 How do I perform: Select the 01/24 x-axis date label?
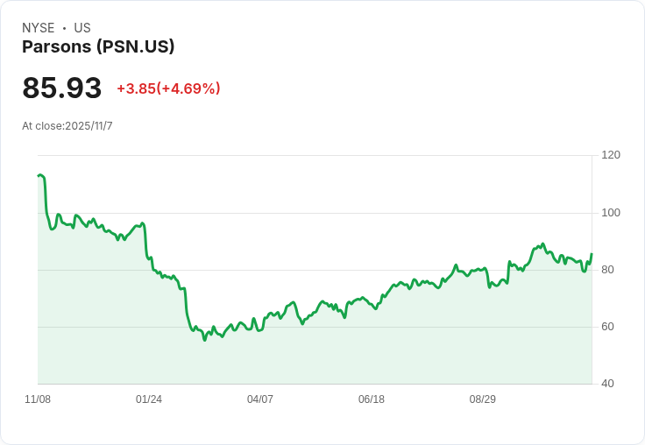pyautogui.click(x=149, y=399)
